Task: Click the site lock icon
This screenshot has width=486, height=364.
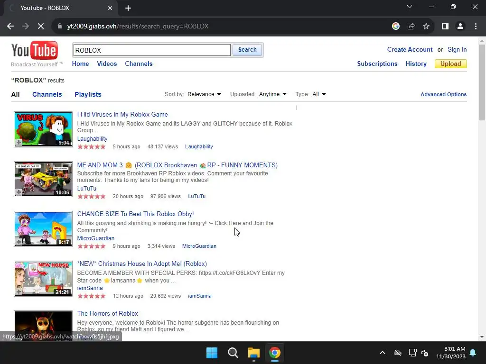Action: tap(60, 27)
